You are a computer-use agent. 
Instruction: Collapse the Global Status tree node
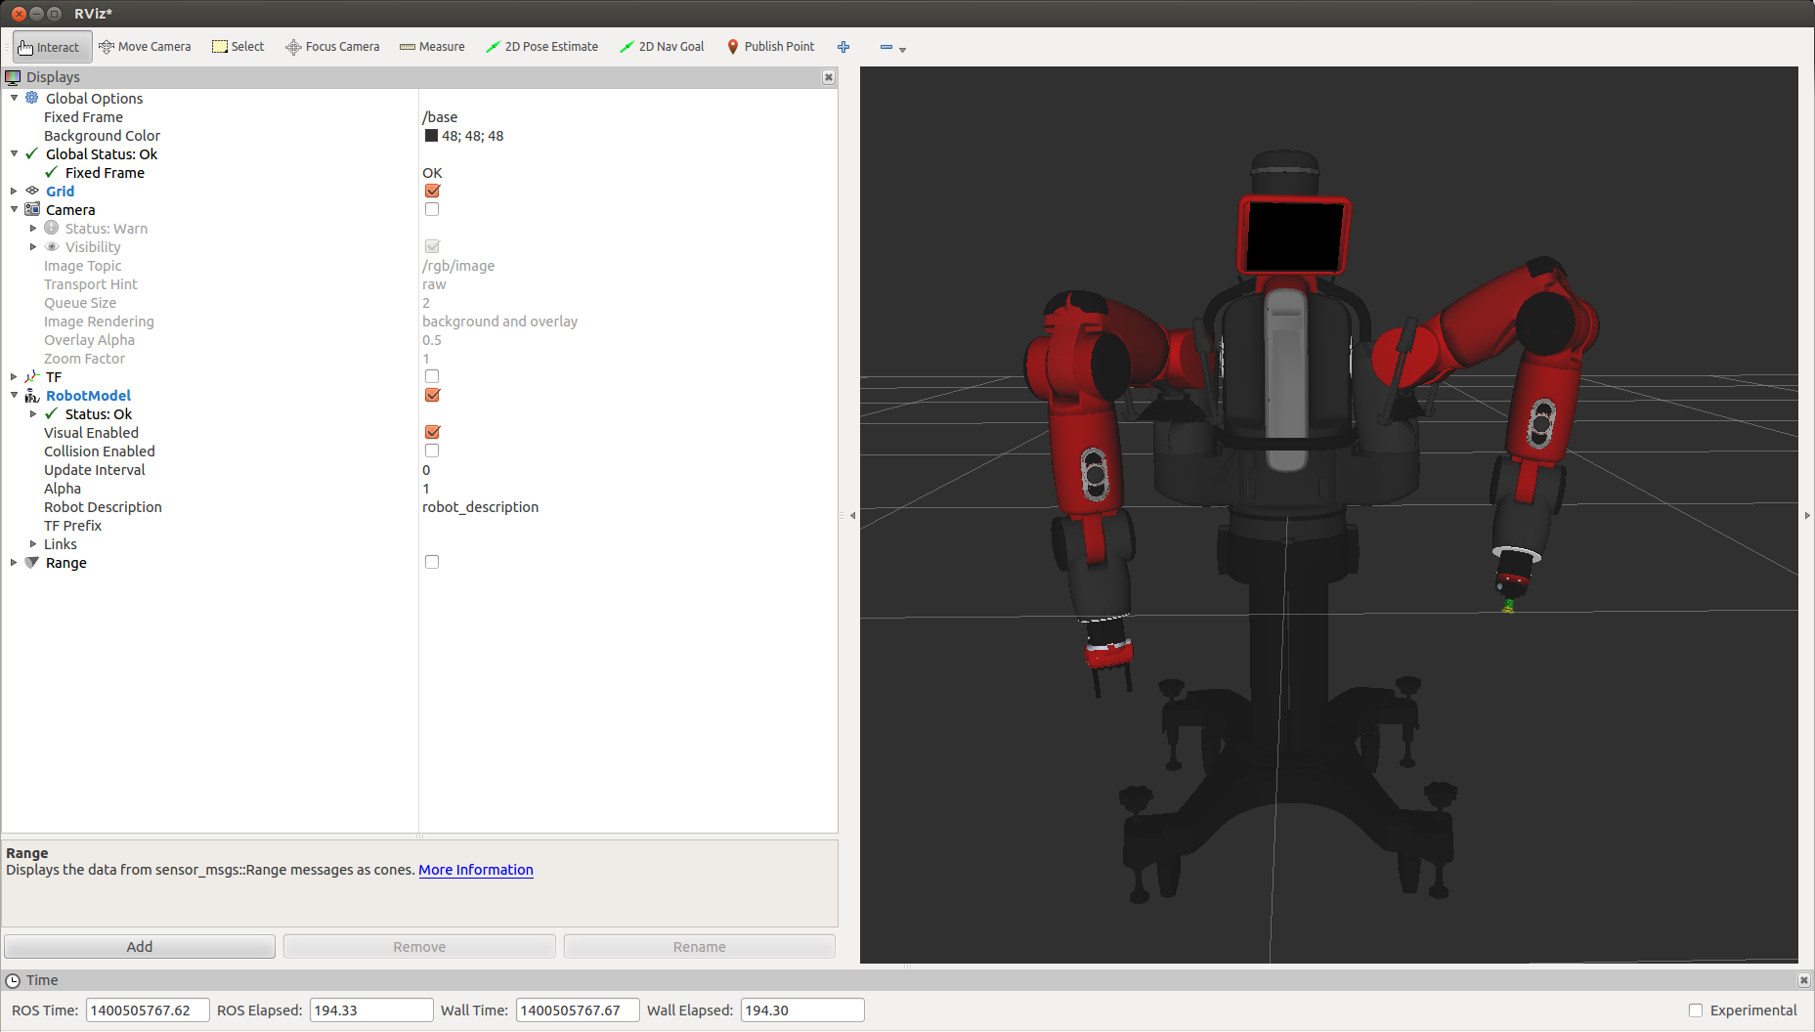[14, 153]
